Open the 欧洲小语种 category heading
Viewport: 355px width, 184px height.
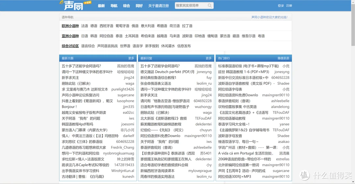click(x=70, y=26)
